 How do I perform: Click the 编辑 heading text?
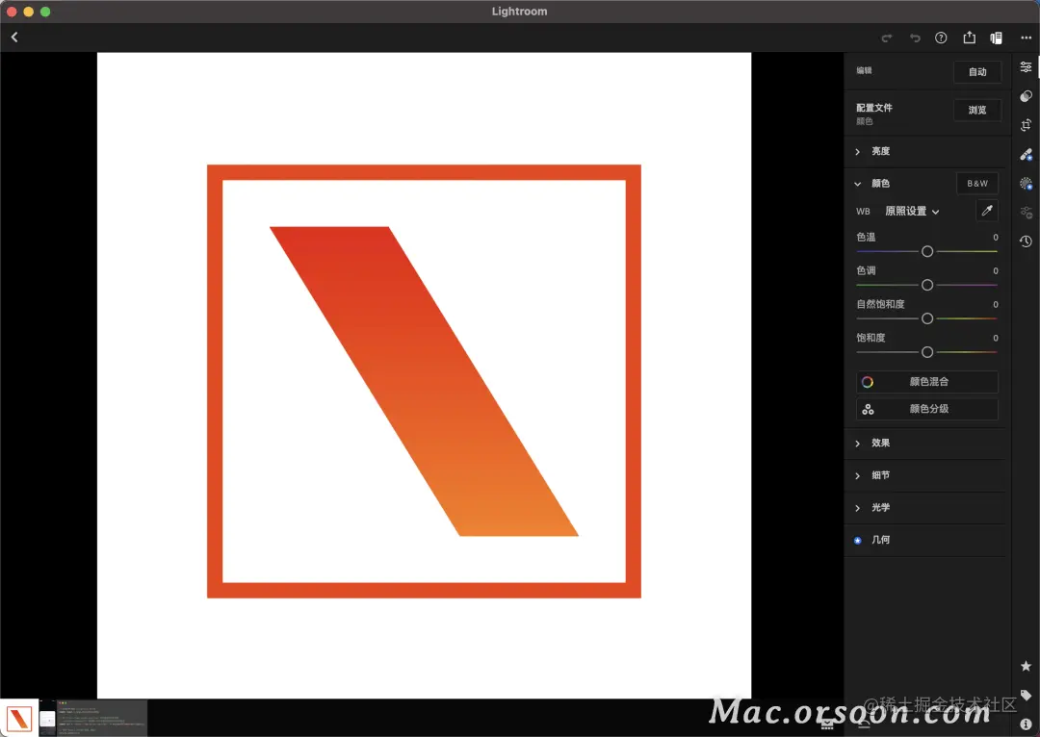864,70
